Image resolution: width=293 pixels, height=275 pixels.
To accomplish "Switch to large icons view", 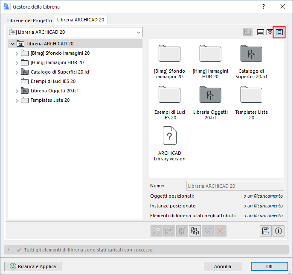I will coord(279,32).
